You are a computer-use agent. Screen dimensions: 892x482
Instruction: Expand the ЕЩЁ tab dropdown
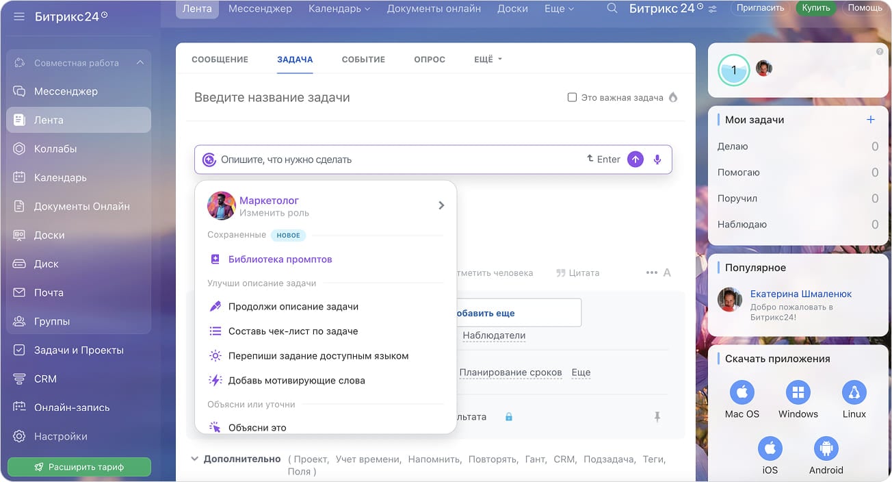[487, 59]
